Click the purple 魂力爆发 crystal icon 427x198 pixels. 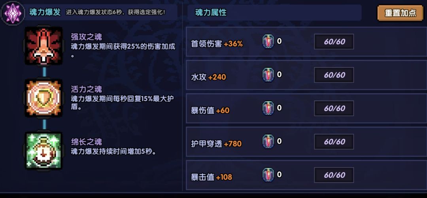coord(12,12)
